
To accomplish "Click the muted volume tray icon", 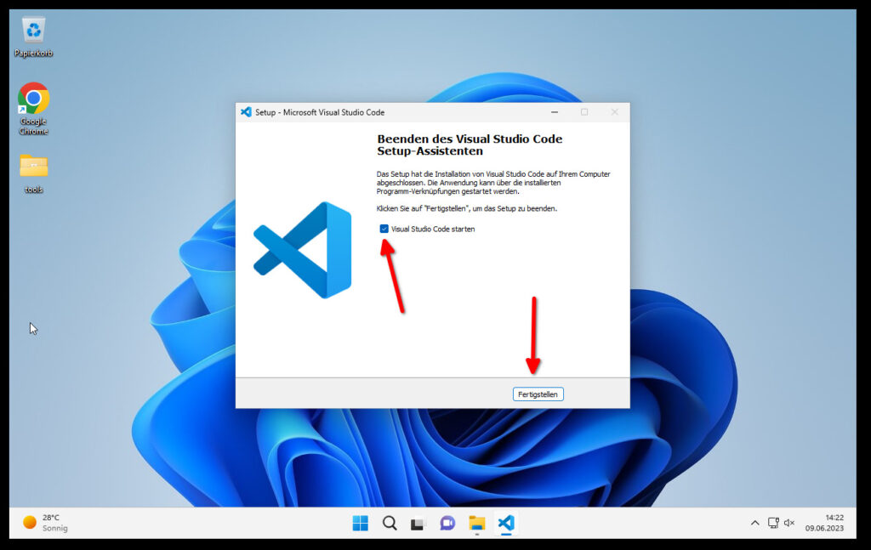I will 788,523.
